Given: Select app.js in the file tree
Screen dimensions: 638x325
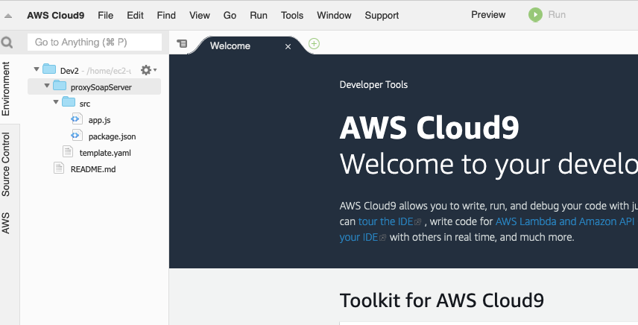Looking at the screenshot, I should tap(99, 120).
